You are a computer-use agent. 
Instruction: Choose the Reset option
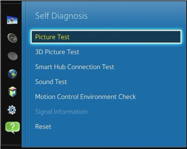(43, 127)
